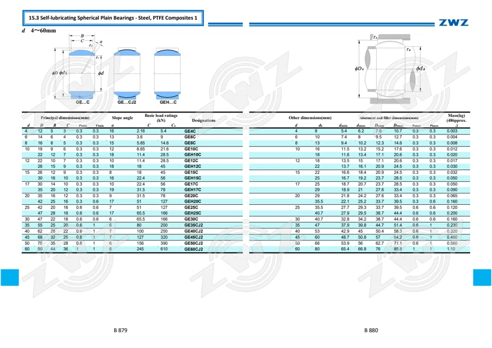Click the 'Basic load ratings (kN)' header
492x348 pixels.
point(161,118)
